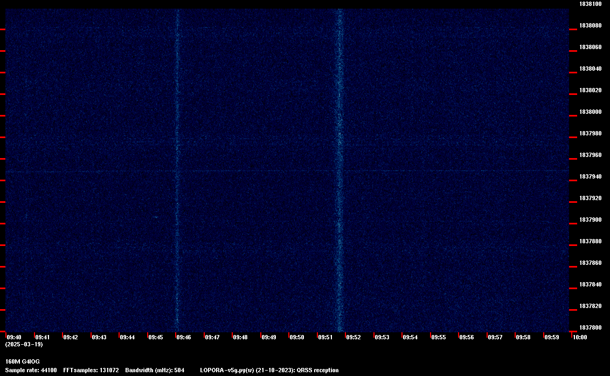
Task: Click the FFTsamples: 131072 text
Action: [91, 370]
